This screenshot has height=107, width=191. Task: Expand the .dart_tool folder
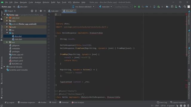pos(7,18)
